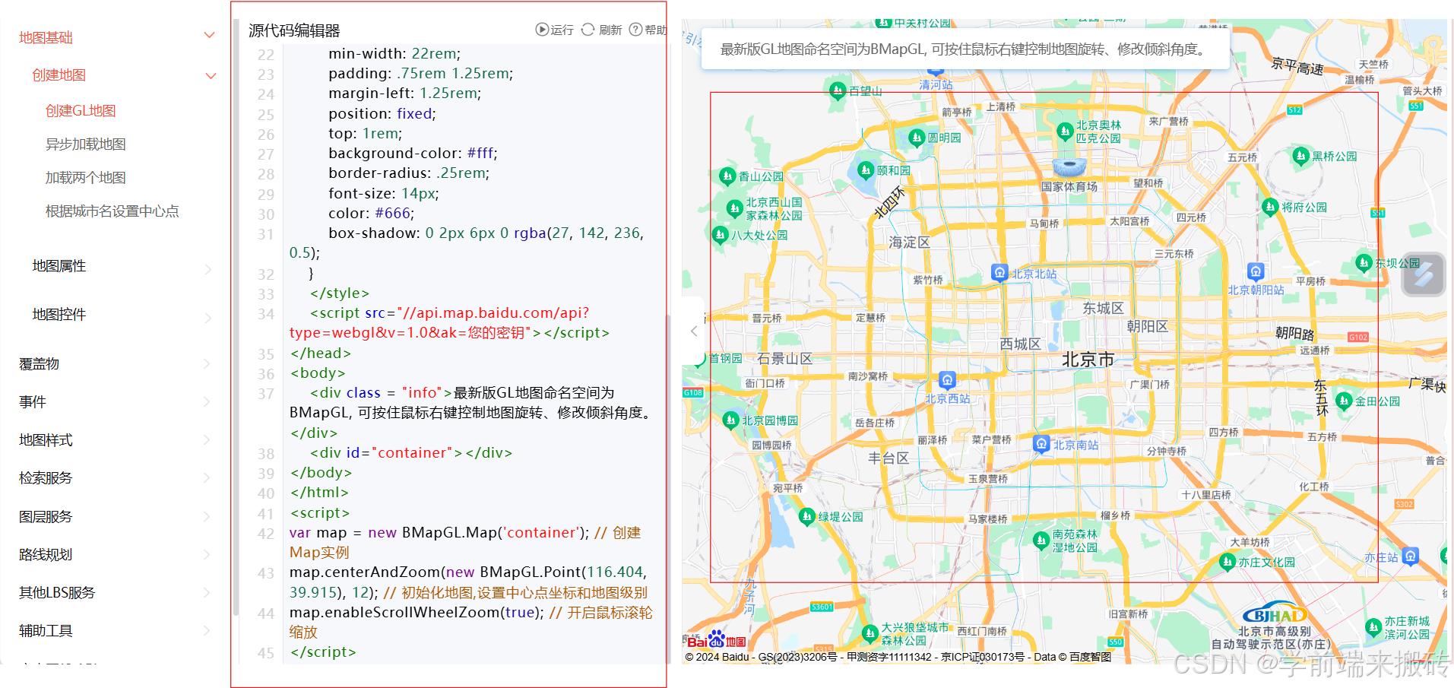The image size is (1454, 688).
Task: Open the 其他LBS服务 section
Action: (x=57, y=593)
